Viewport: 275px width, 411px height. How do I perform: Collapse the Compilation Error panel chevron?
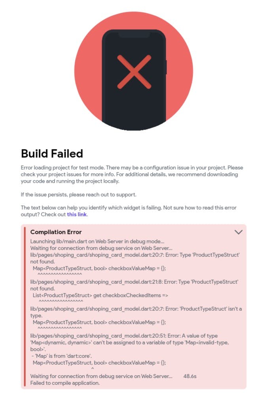pyautogui.click(x=238, y=232)
